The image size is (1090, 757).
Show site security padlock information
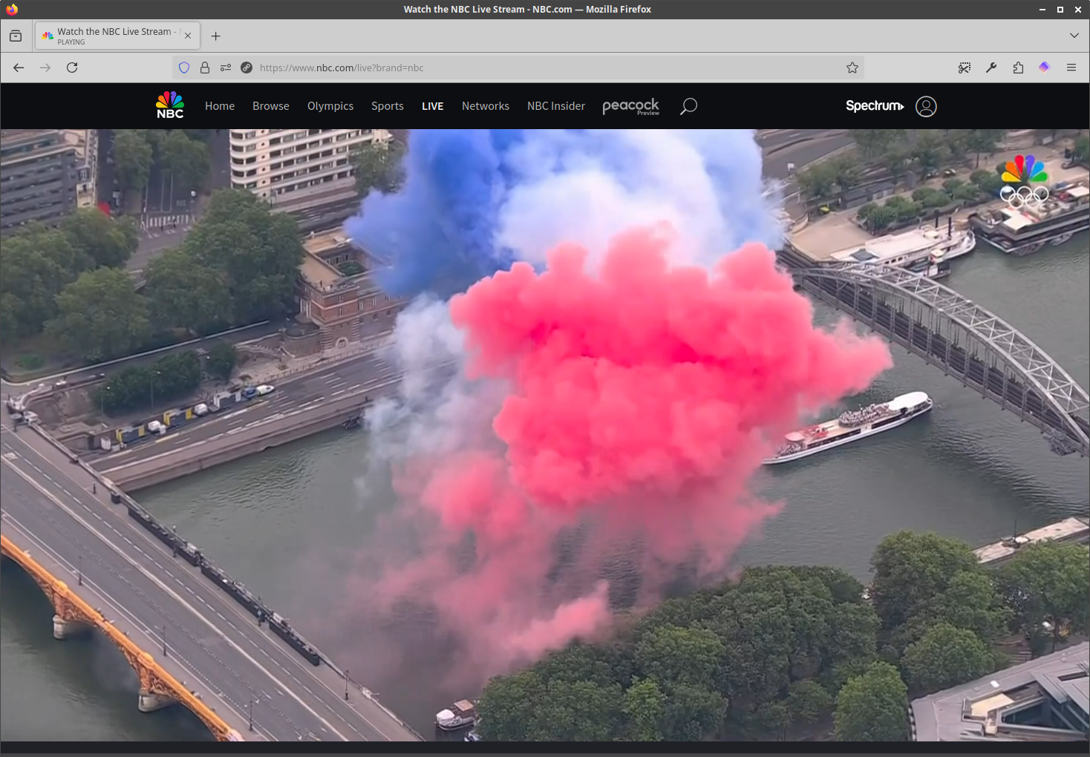pos(205,68)
